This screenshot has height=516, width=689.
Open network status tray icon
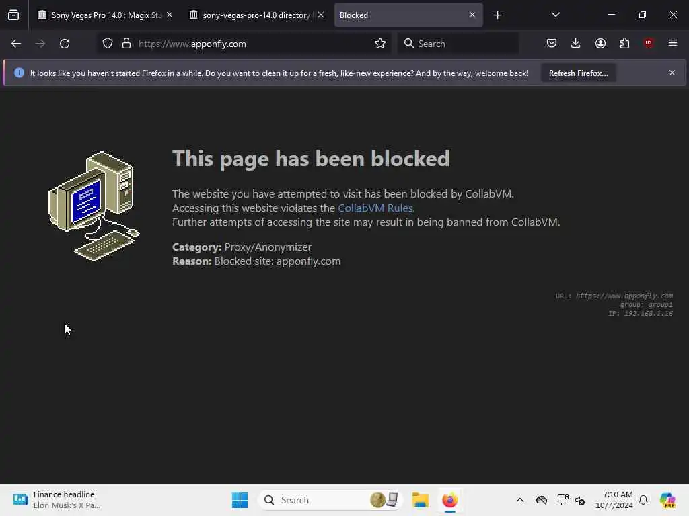click(x=563, y=500)
